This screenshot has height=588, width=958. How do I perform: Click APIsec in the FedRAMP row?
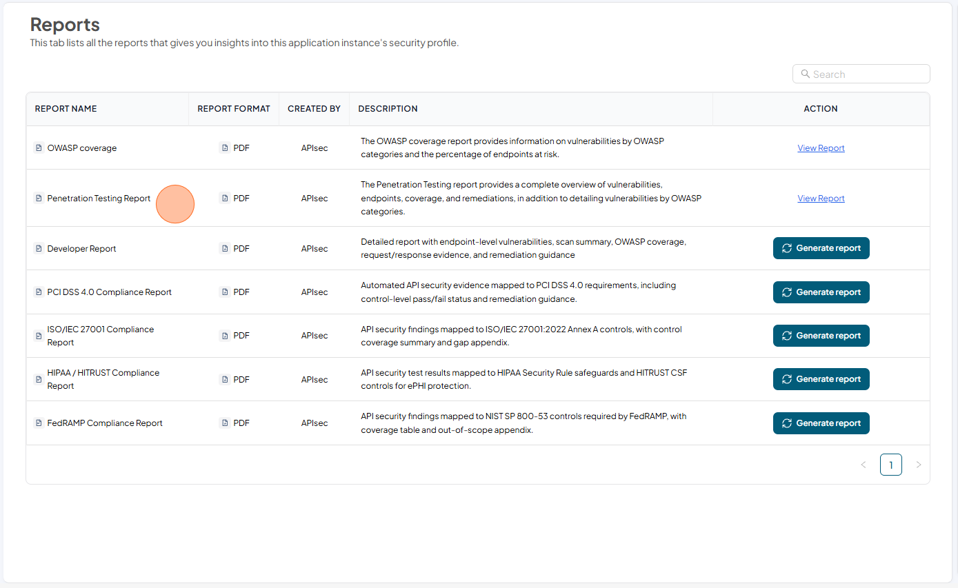pos(315,423)
